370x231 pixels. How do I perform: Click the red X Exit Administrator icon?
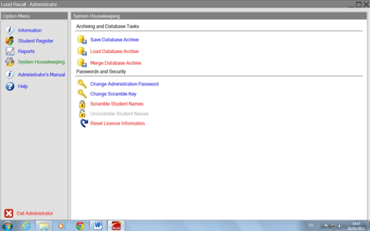[x=9, y=213]
